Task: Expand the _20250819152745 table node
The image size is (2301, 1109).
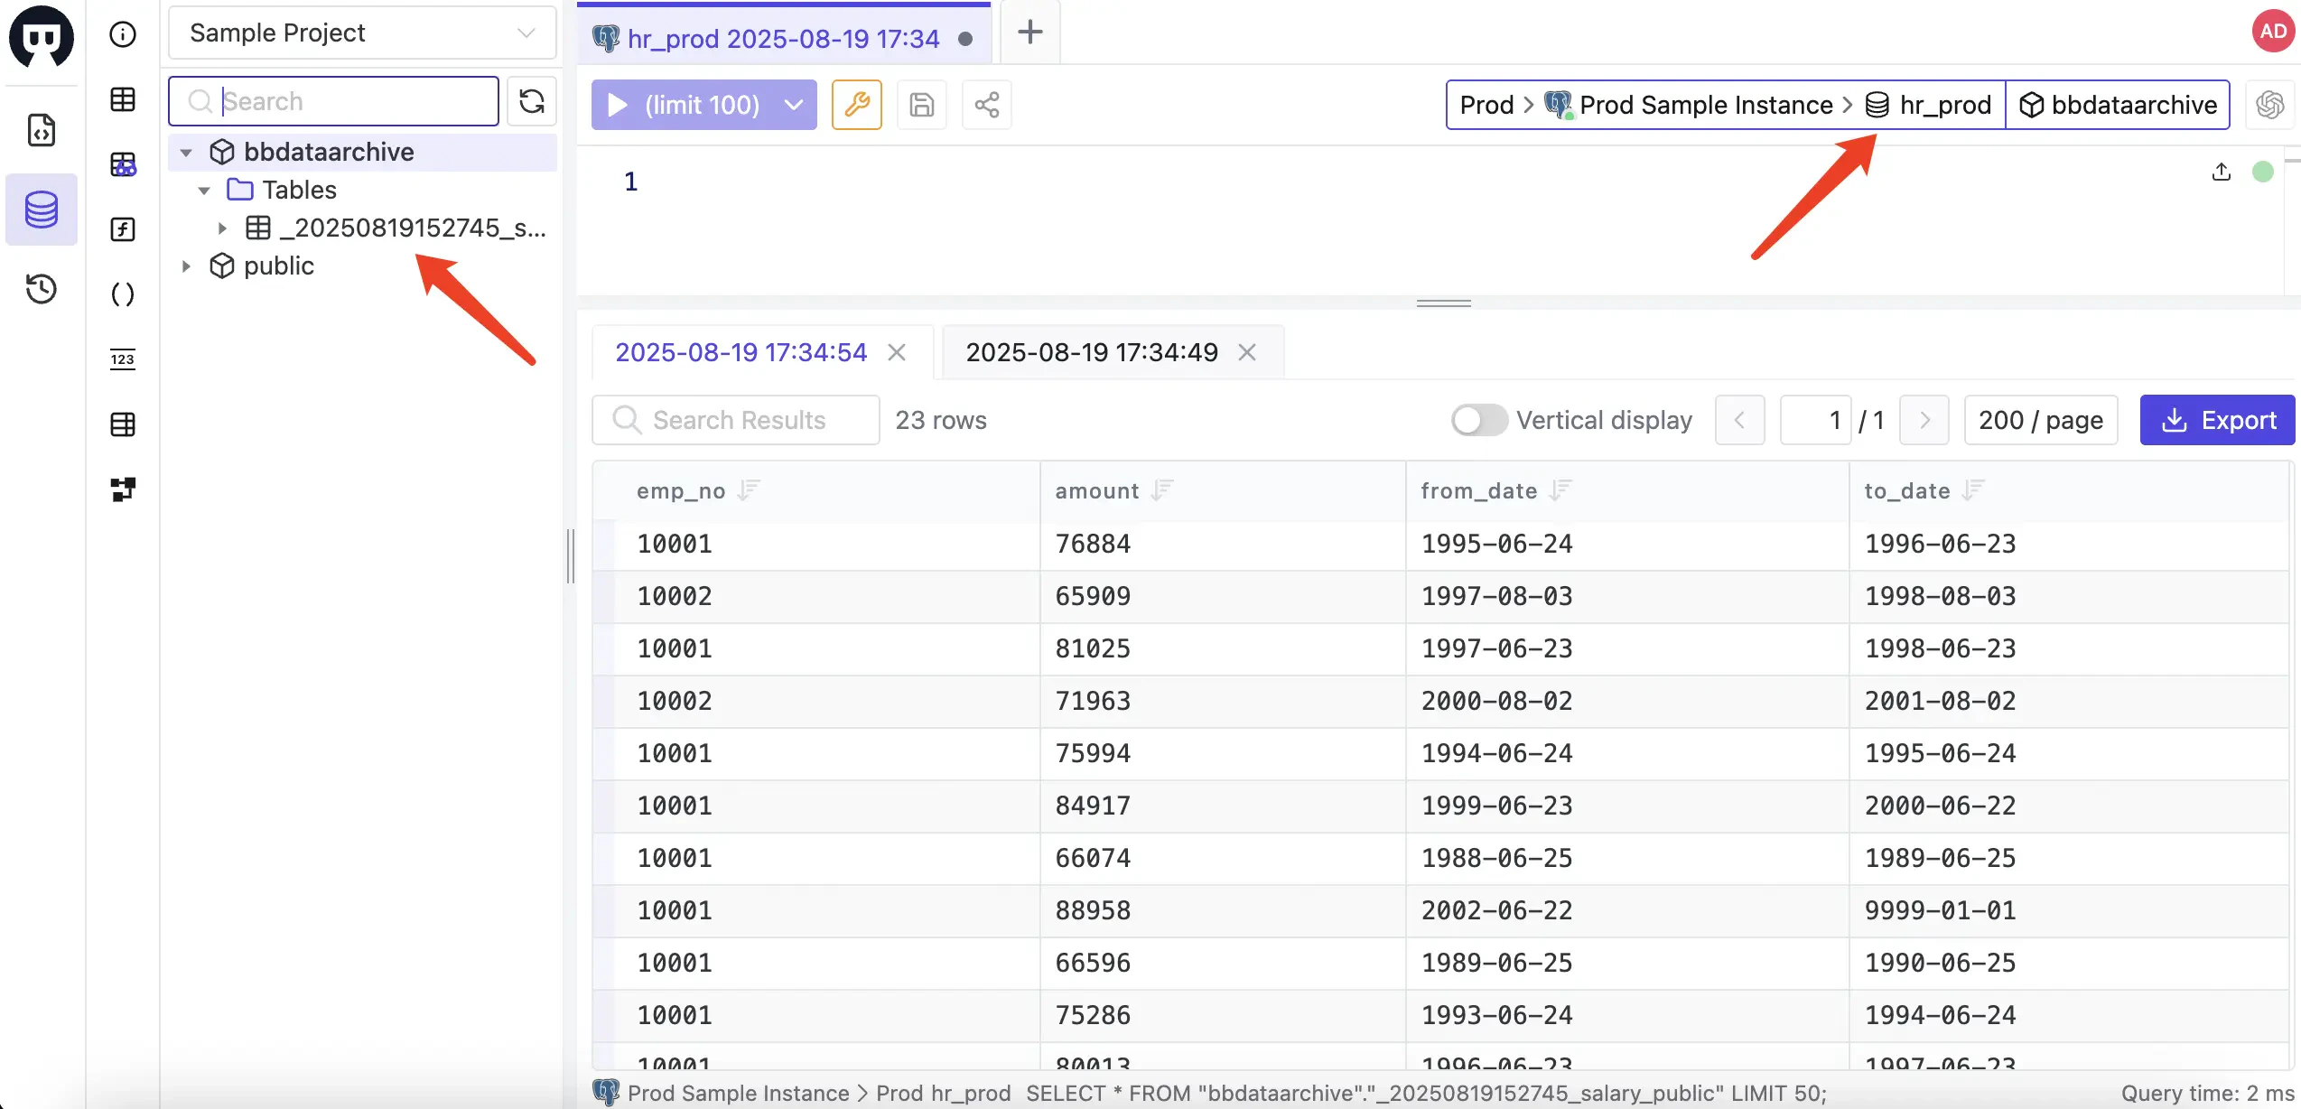Action: [x=222, y=228]
